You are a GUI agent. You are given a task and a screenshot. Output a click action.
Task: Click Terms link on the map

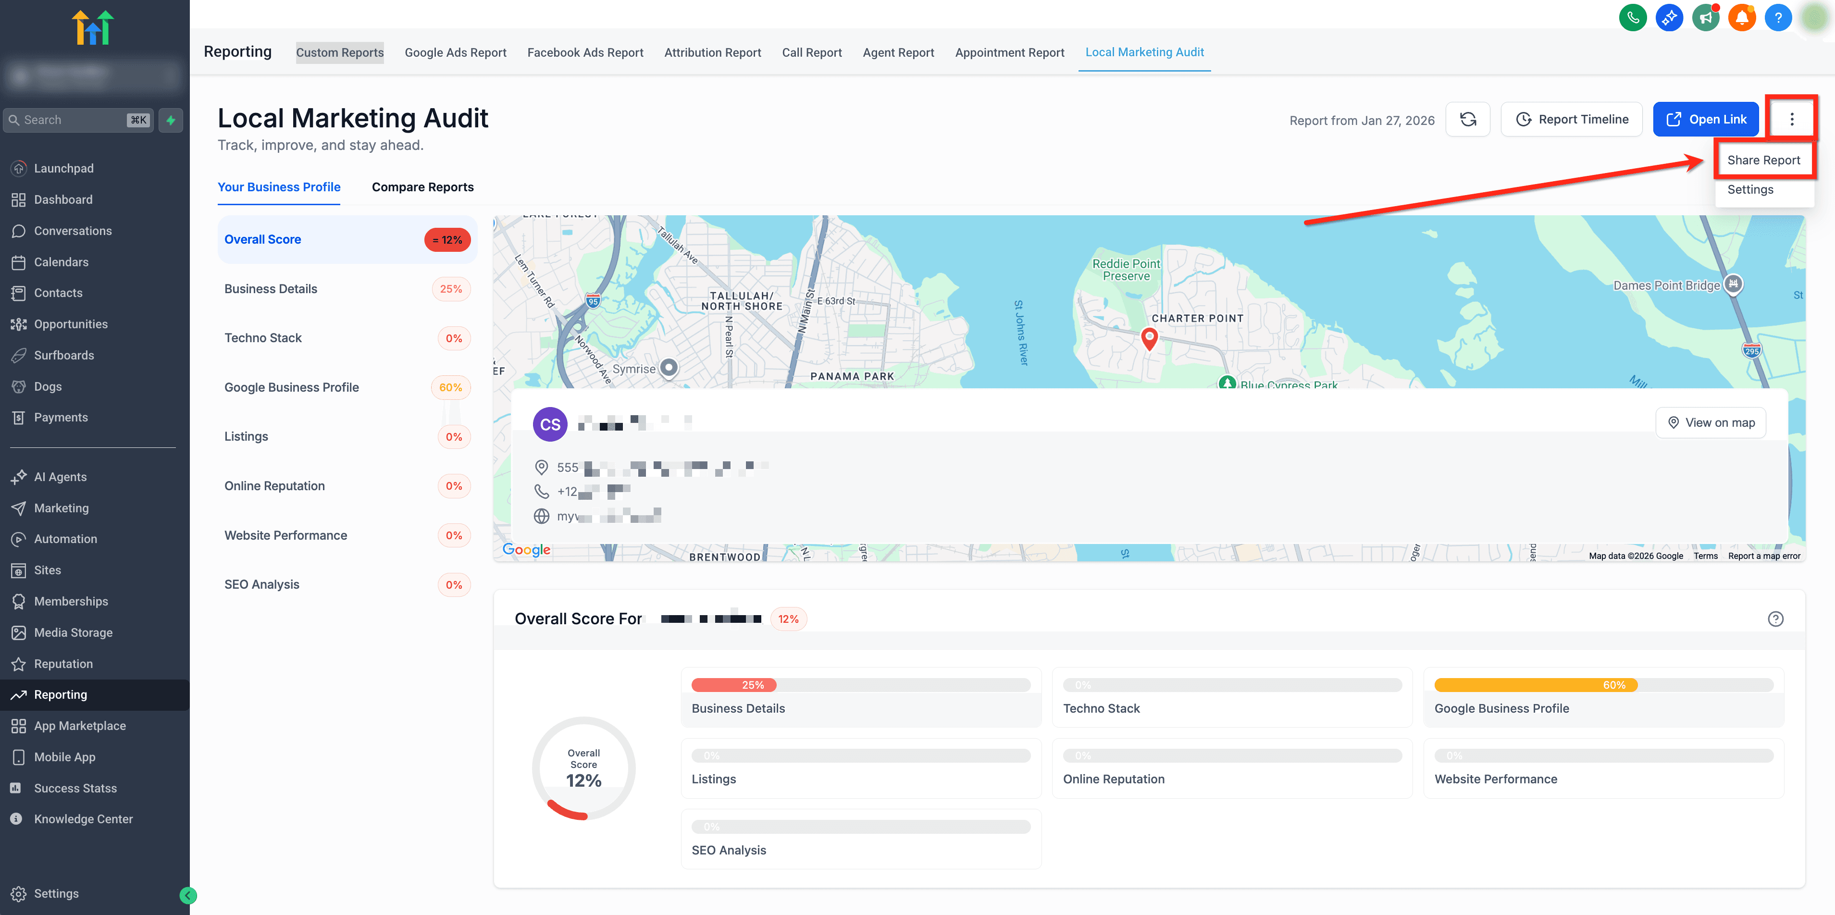click(x=1705, y=556)
